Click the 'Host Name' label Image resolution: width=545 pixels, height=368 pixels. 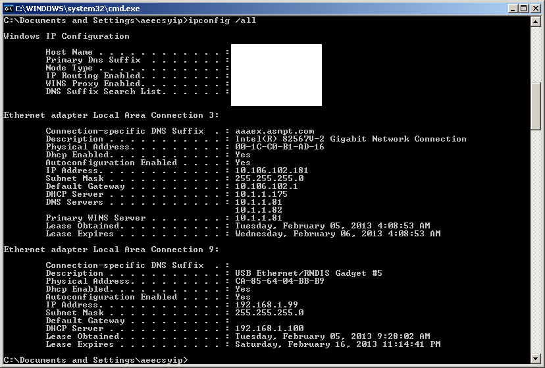click(x=69, y=52)
